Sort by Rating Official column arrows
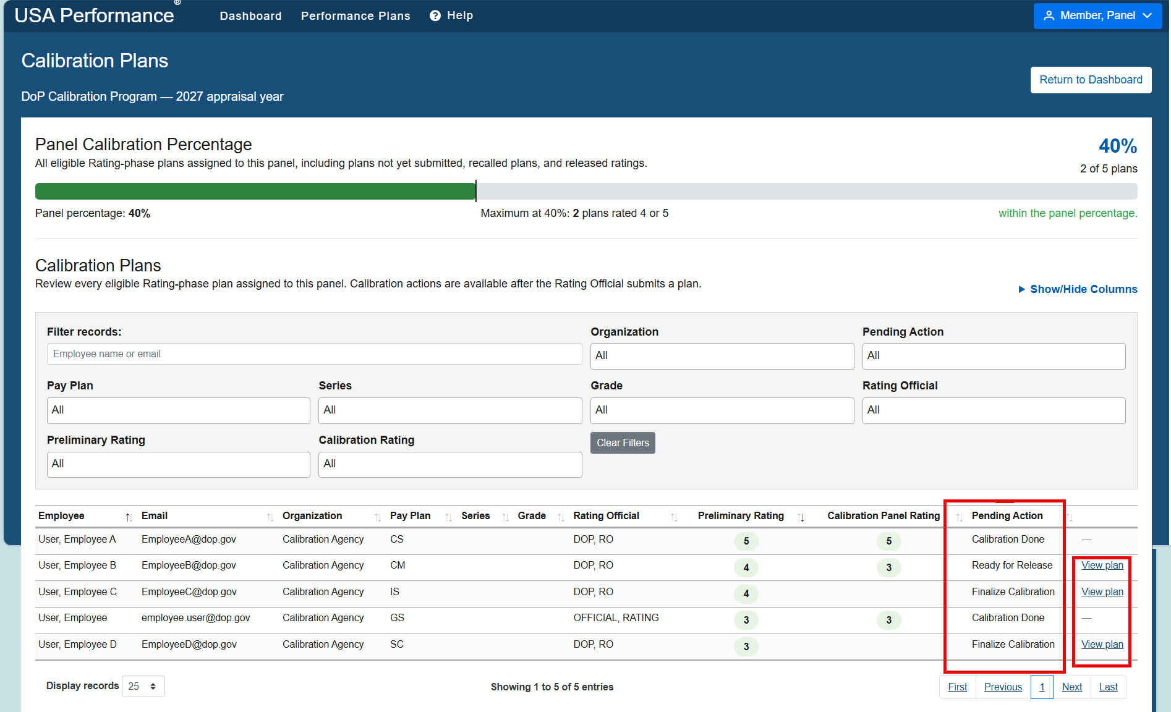Viewport: 1171px width, 712px height. 675,517
